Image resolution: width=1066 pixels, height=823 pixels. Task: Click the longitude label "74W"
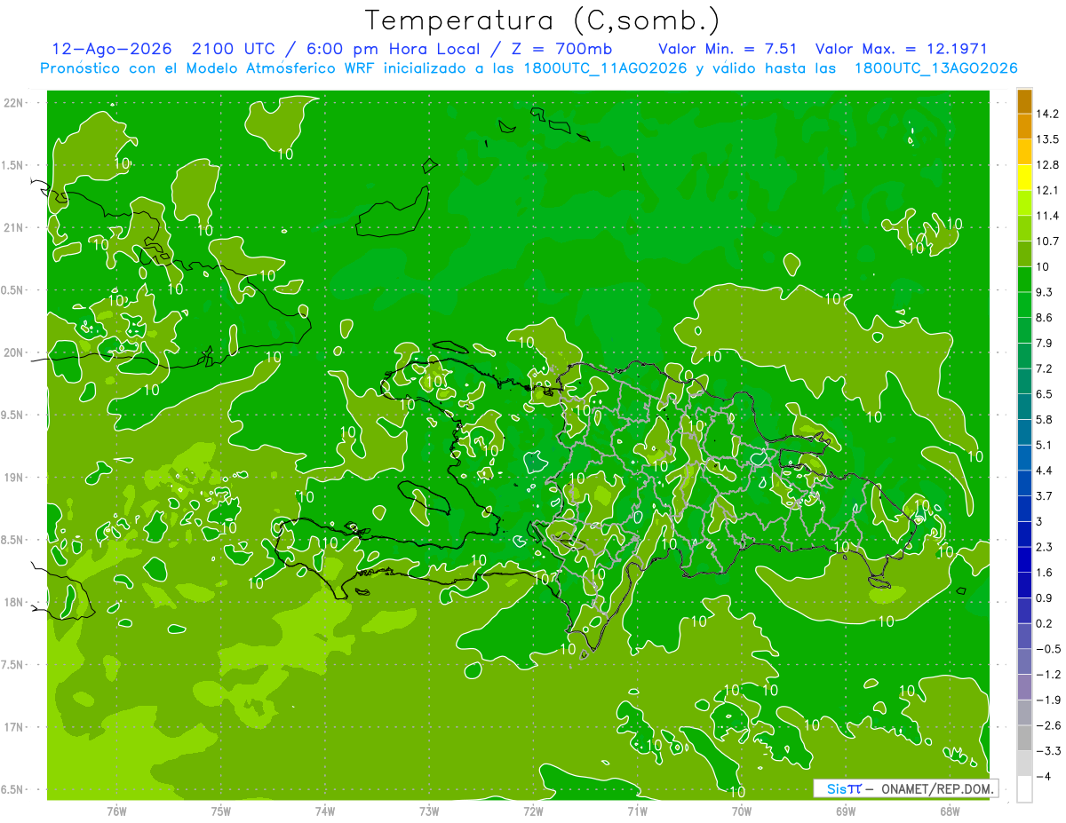click(x=325, y=811)
